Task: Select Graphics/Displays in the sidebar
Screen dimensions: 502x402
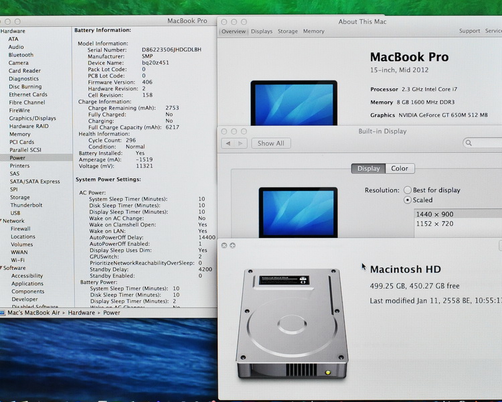Action: [x=33, y=119]
